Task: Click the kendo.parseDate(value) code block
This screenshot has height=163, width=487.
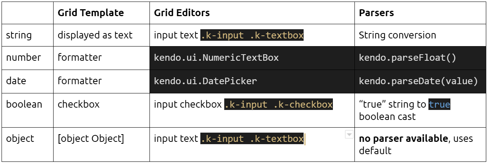Action: click(x=418, y=81)
